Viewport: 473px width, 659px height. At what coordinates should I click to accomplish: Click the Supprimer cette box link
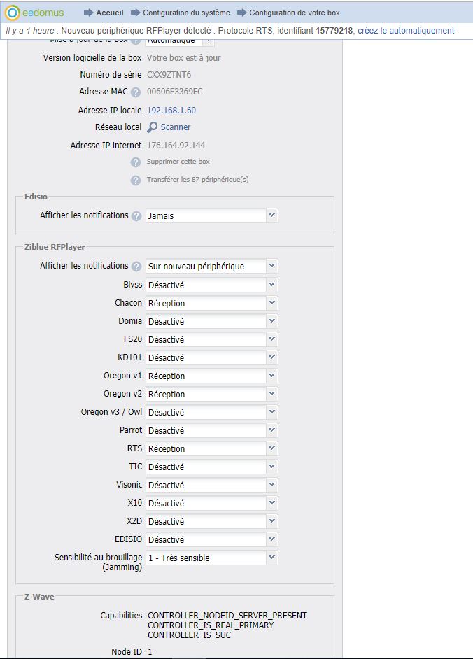pyautogui.click(x=178, y=162)
